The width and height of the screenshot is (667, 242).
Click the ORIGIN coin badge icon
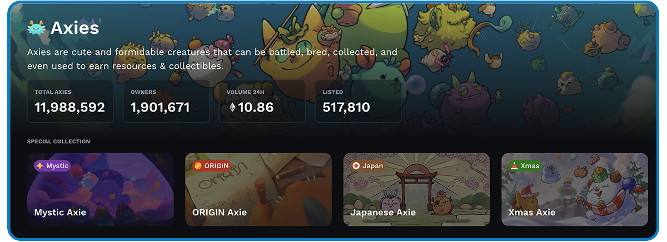197,165
